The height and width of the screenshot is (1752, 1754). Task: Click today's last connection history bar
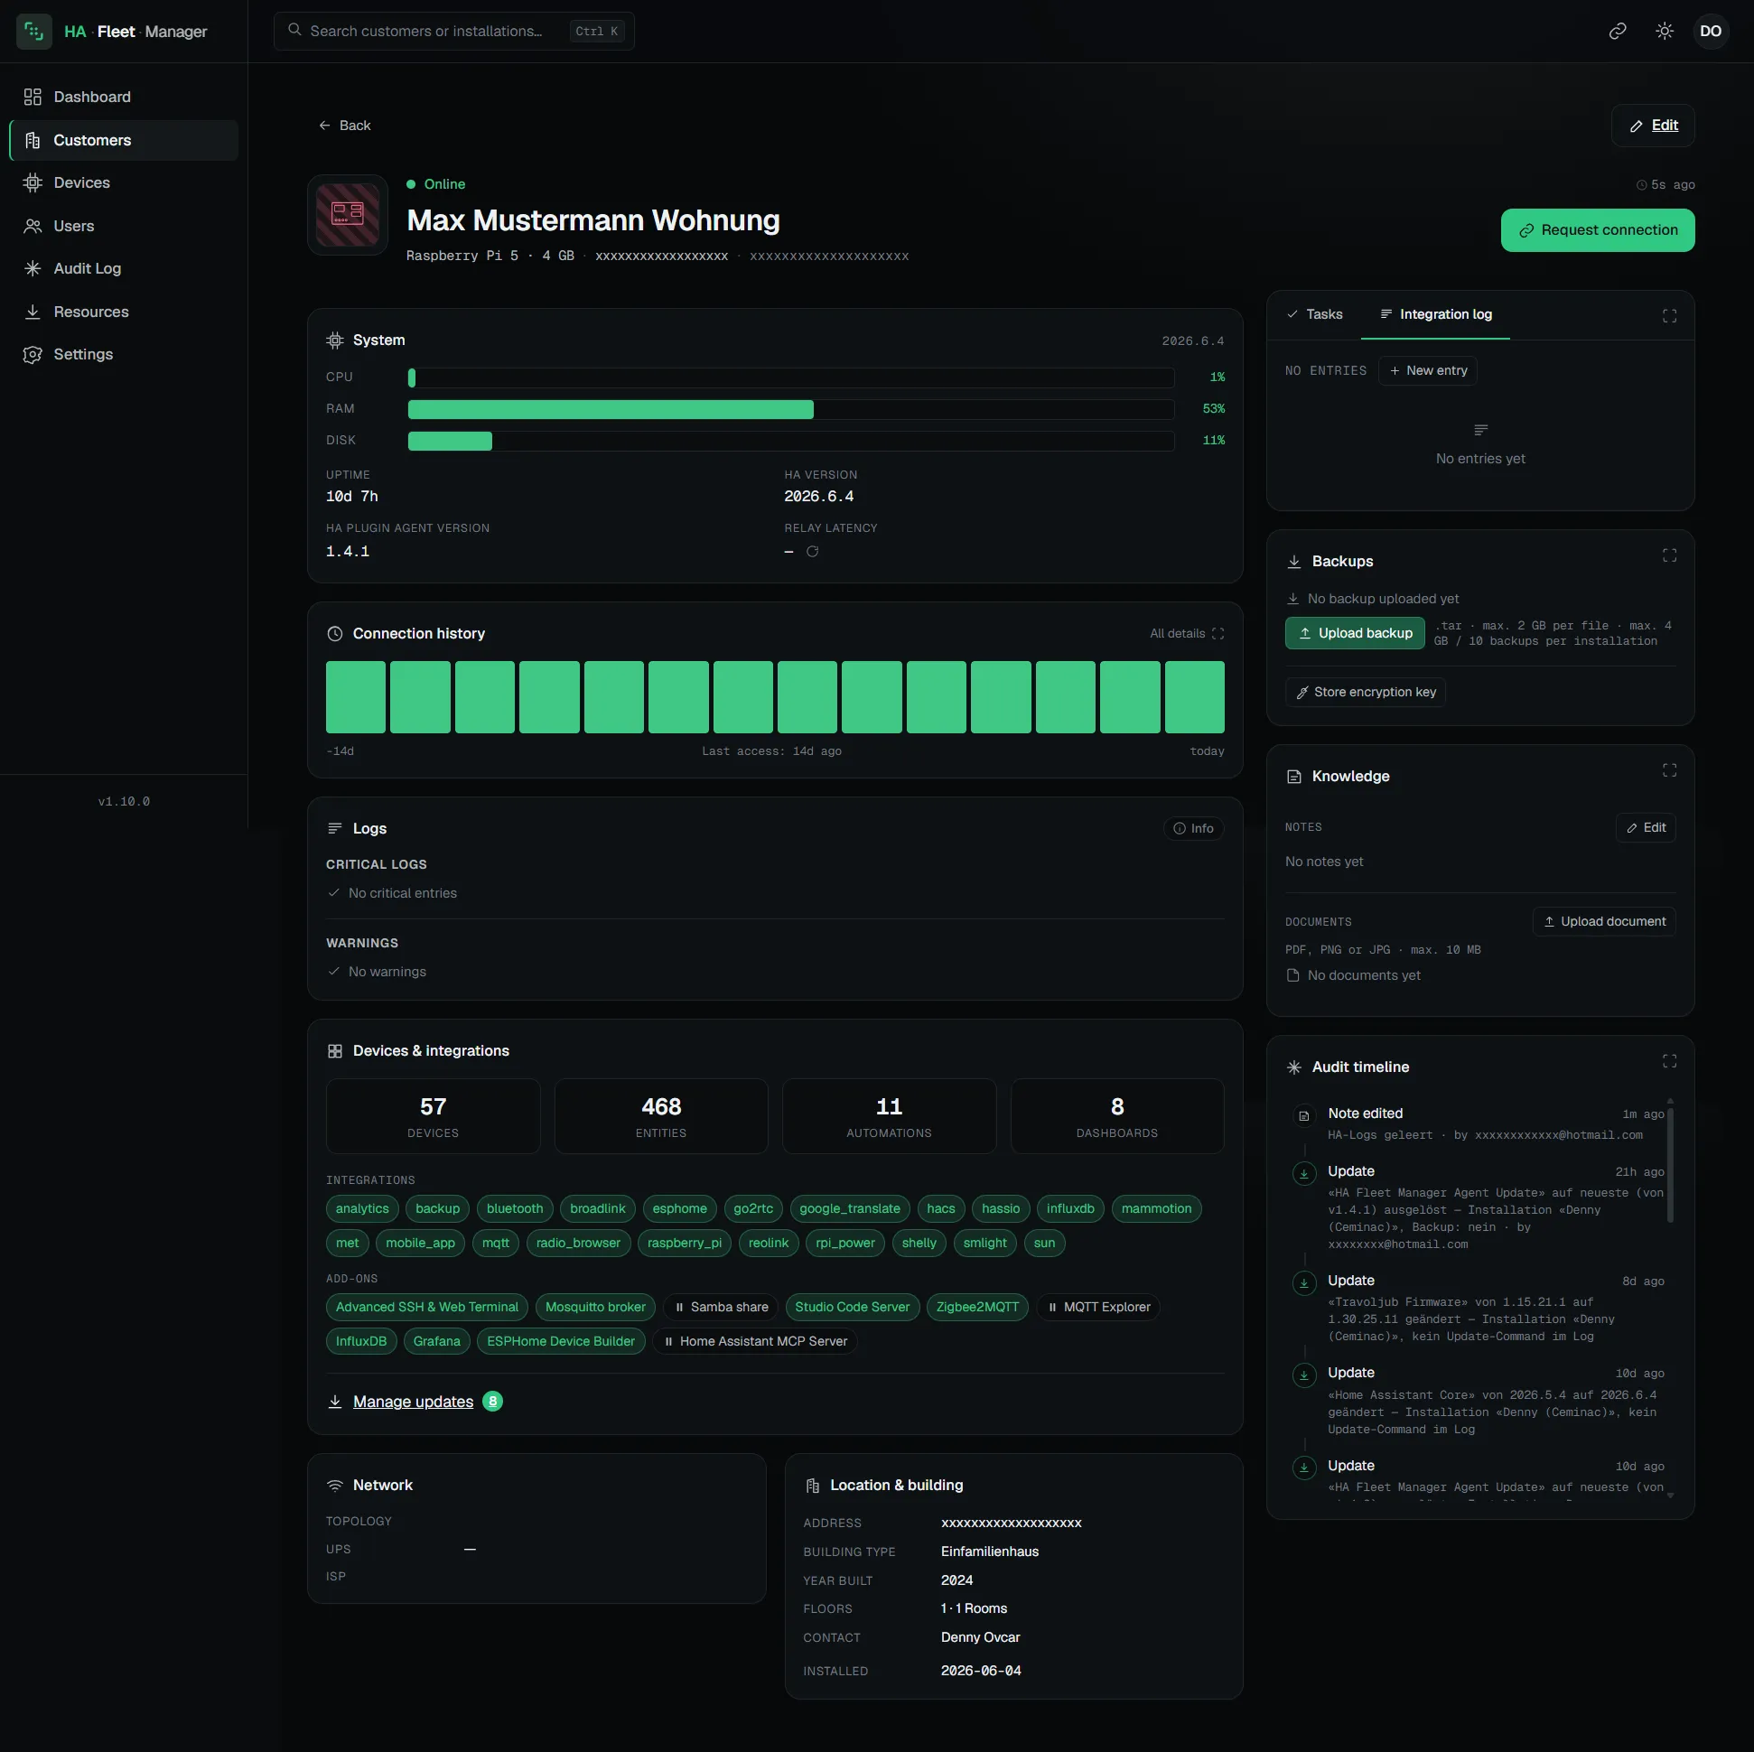click(x=1194, y=697)
